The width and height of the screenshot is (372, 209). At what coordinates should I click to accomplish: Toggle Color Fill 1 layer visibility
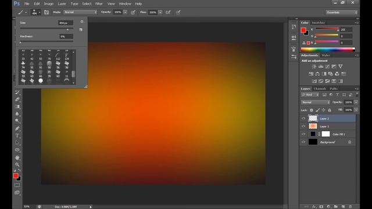coord(303,134)
